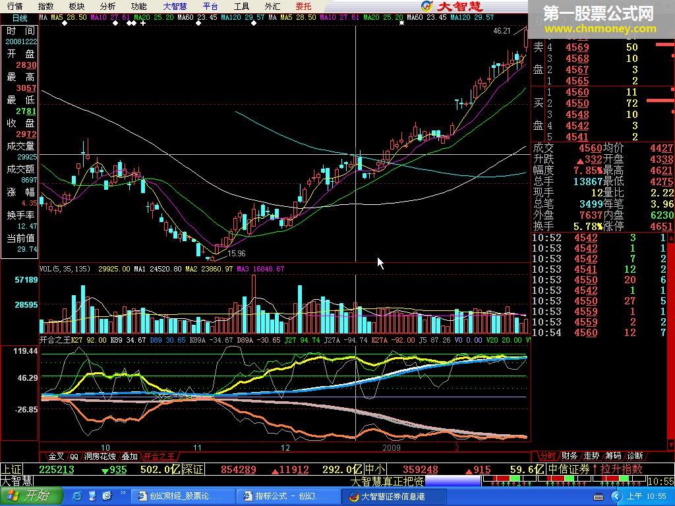Expand hidden tray icons with round arrow
This screenshot has height=506, width=675.
617,497
